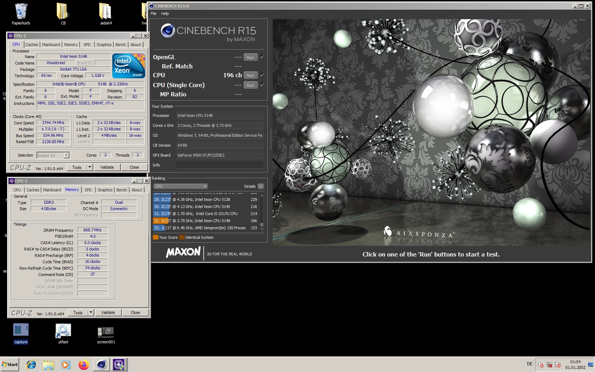Click the Identical System legend swatch
The image size is (595, 372).
182,237
